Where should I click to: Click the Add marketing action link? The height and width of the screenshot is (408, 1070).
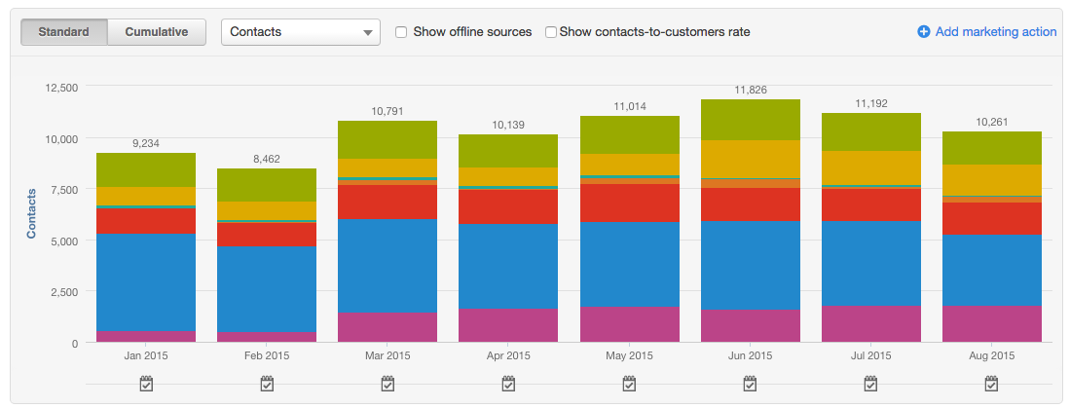coord(995,32)
